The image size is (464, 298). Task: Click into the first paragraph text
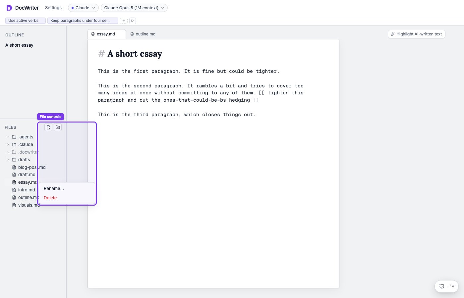(x=189, y=71)
